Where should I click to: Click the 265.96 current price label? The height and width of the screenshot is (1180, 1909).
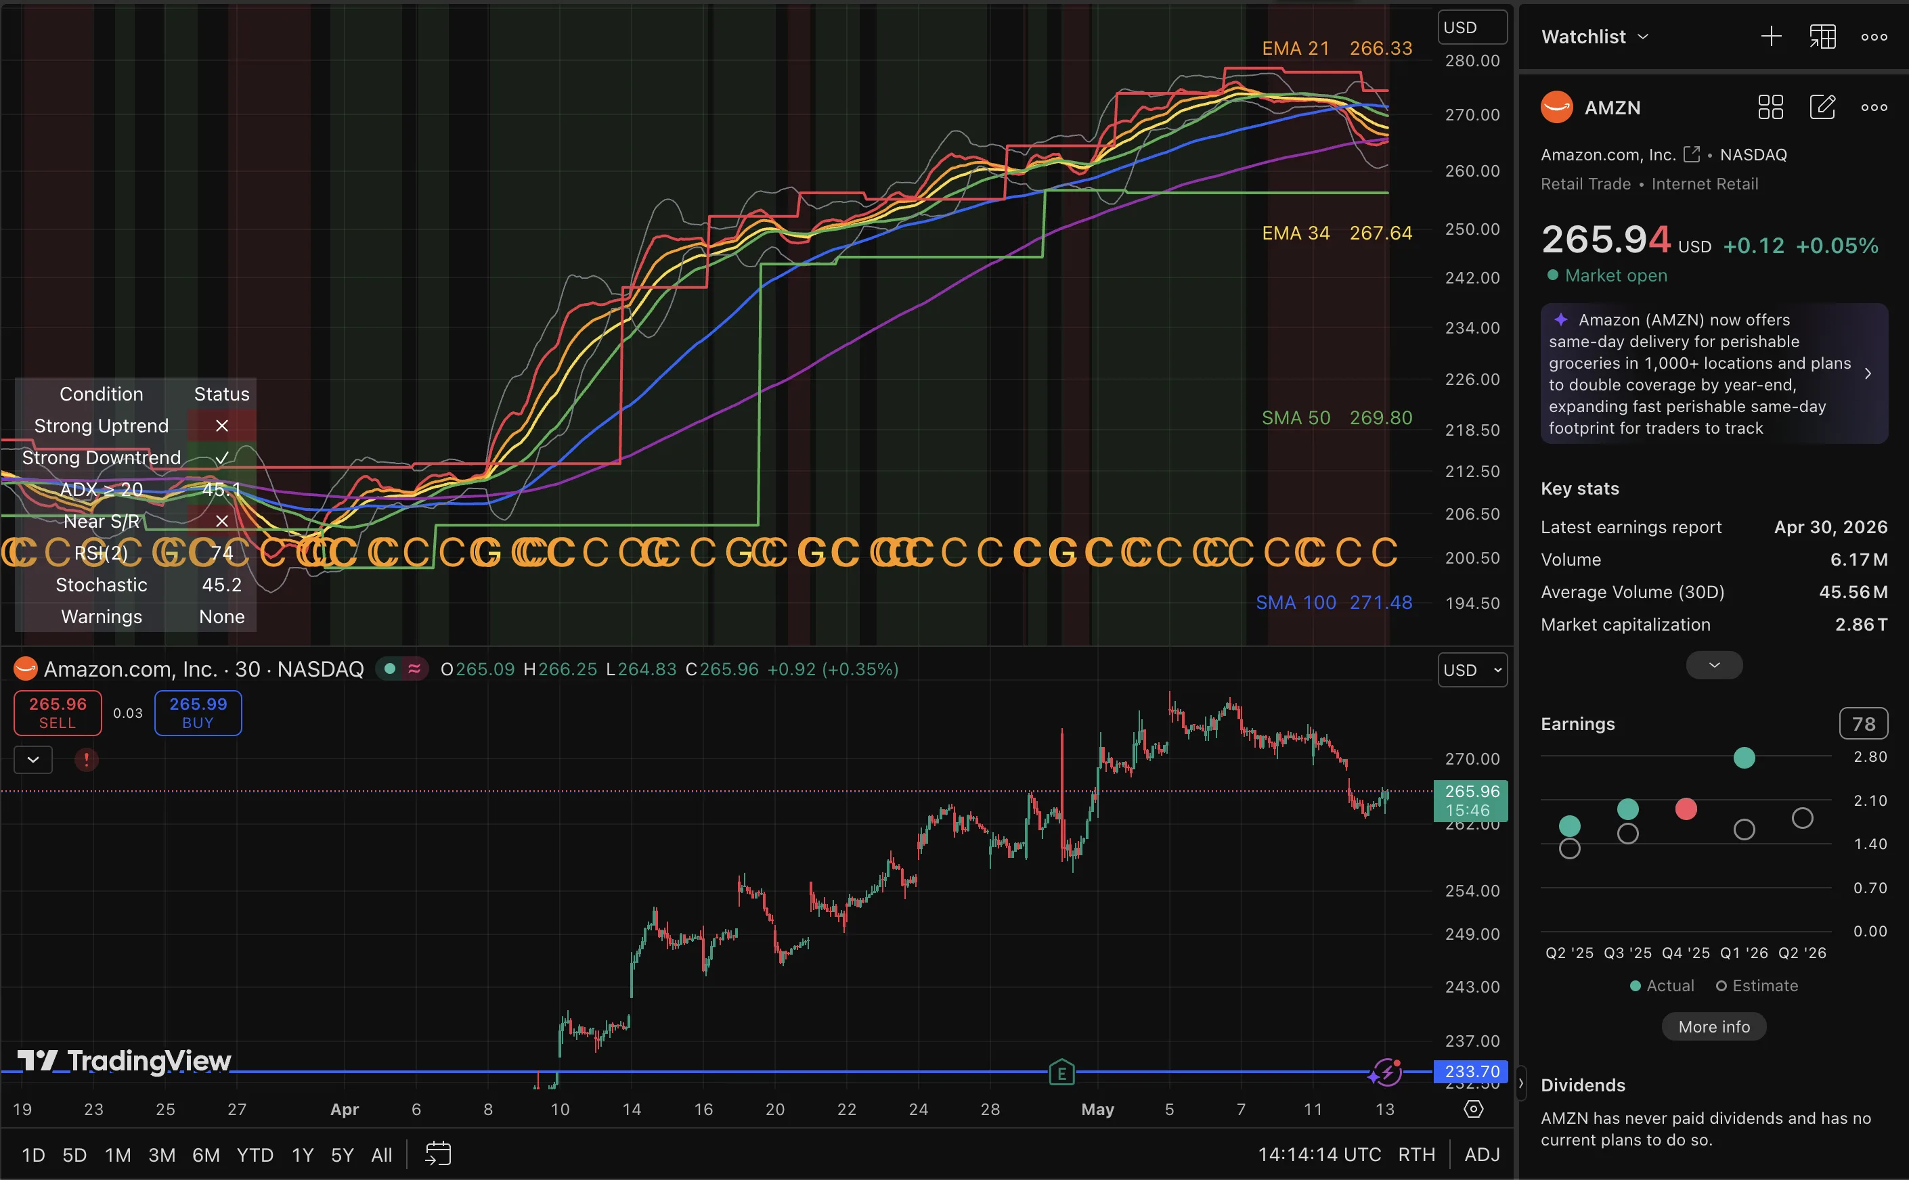click(1471, 800)
